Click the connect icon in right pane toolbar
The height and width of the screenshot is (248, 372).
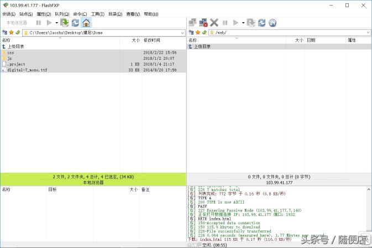click(x=192, y=23)
